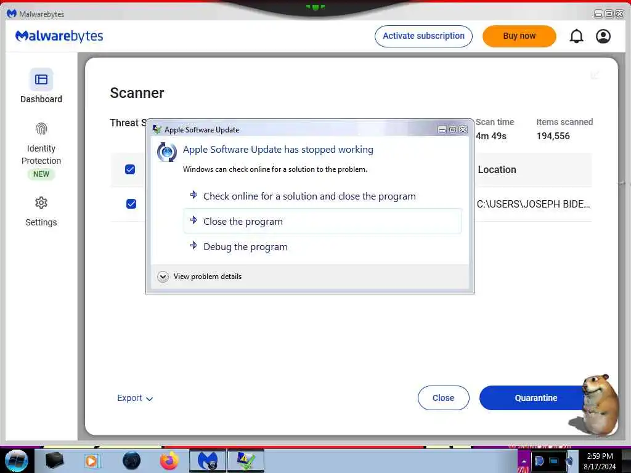Open the Windows Start orb

16,461
